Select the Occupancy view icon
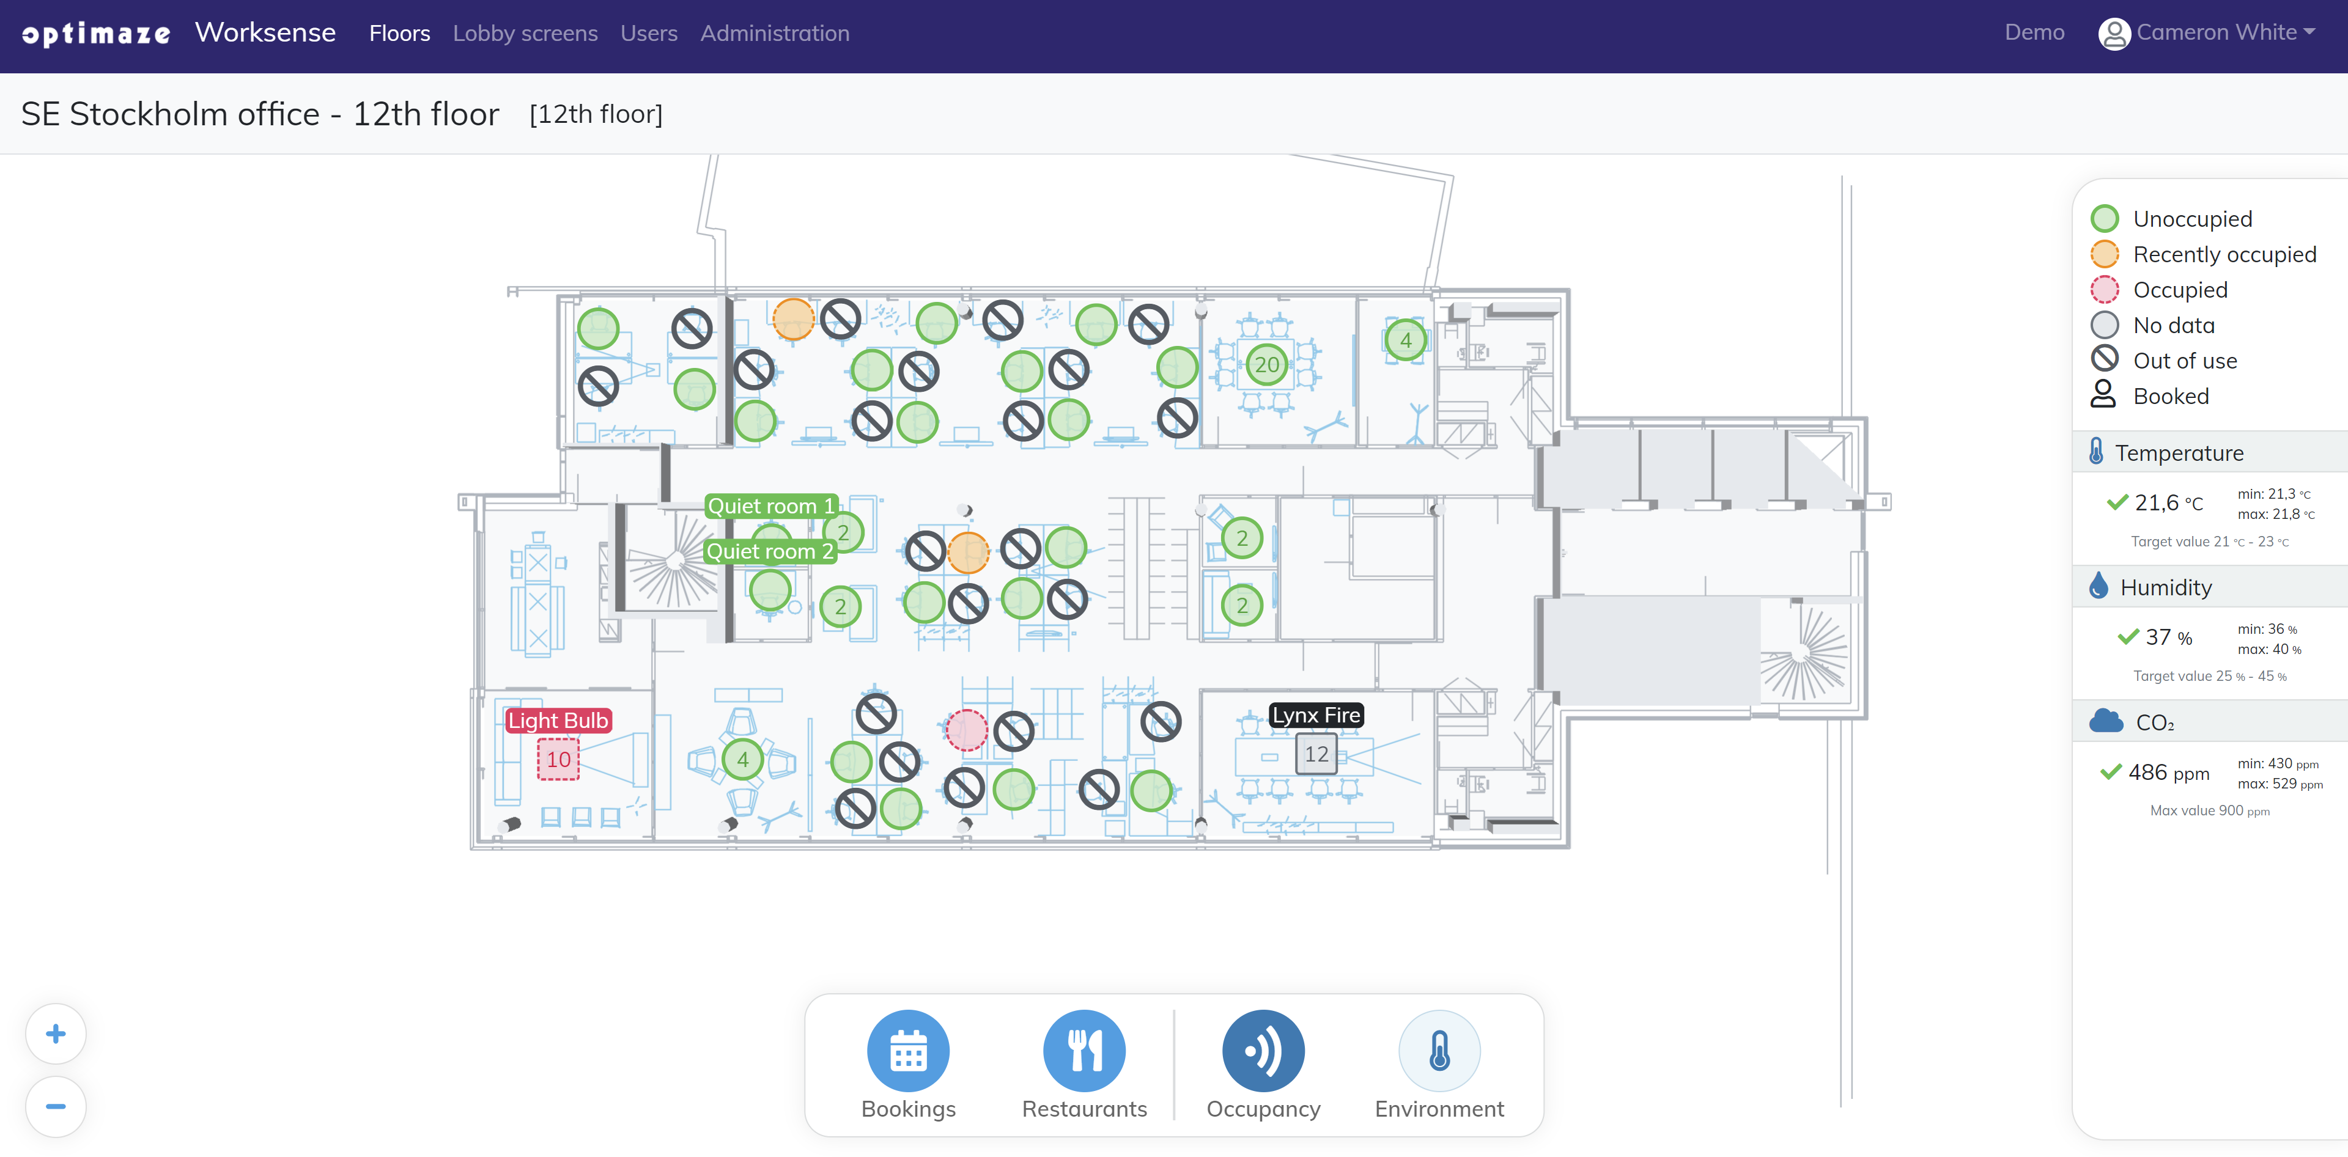 point(1263,1051)
